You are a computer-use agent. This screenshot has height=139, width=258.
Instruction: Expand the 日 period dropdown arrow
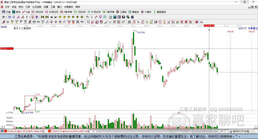pos(6,17)
